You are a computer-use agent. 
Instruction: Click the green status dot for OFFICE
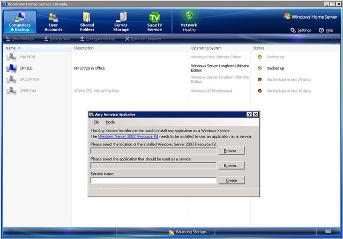click(259, 68)
